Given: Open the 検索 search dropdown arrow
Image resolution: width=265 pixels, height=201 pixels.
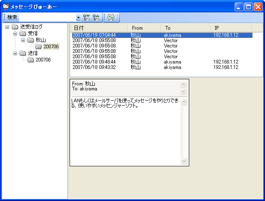Looking at the screenshot, I should (78, 18).
